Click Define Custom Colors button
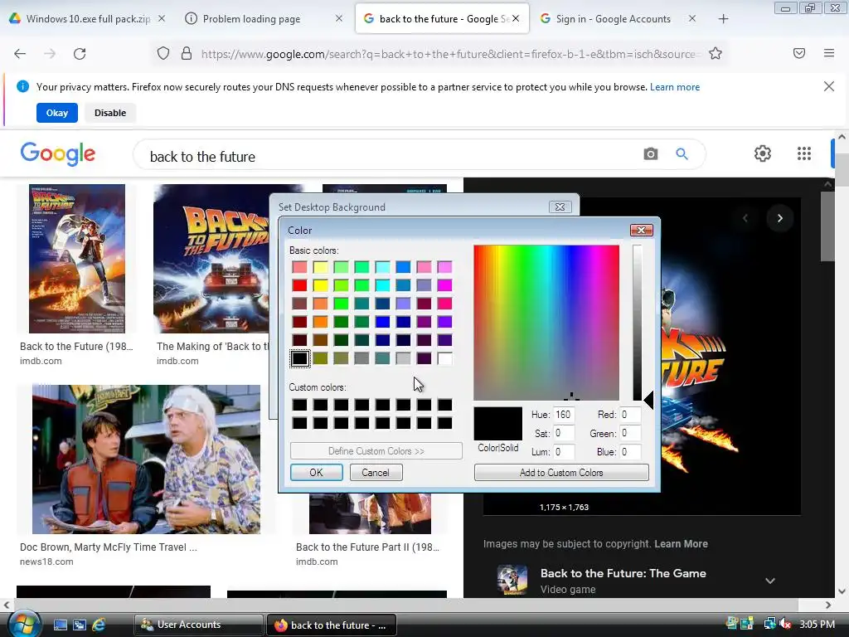This screenshot has width=849, height=637. [x=376, y=450]
